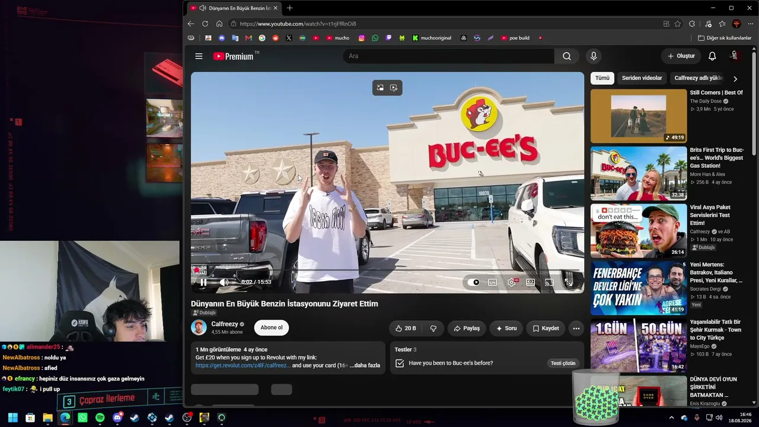Share the video with Paylaş
Screen dimensions: 759x427
point(467,329)
